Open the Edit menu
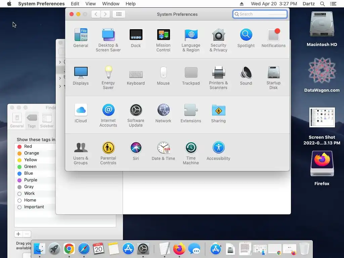Screen dimensions: 344x258 click(75, 4)
